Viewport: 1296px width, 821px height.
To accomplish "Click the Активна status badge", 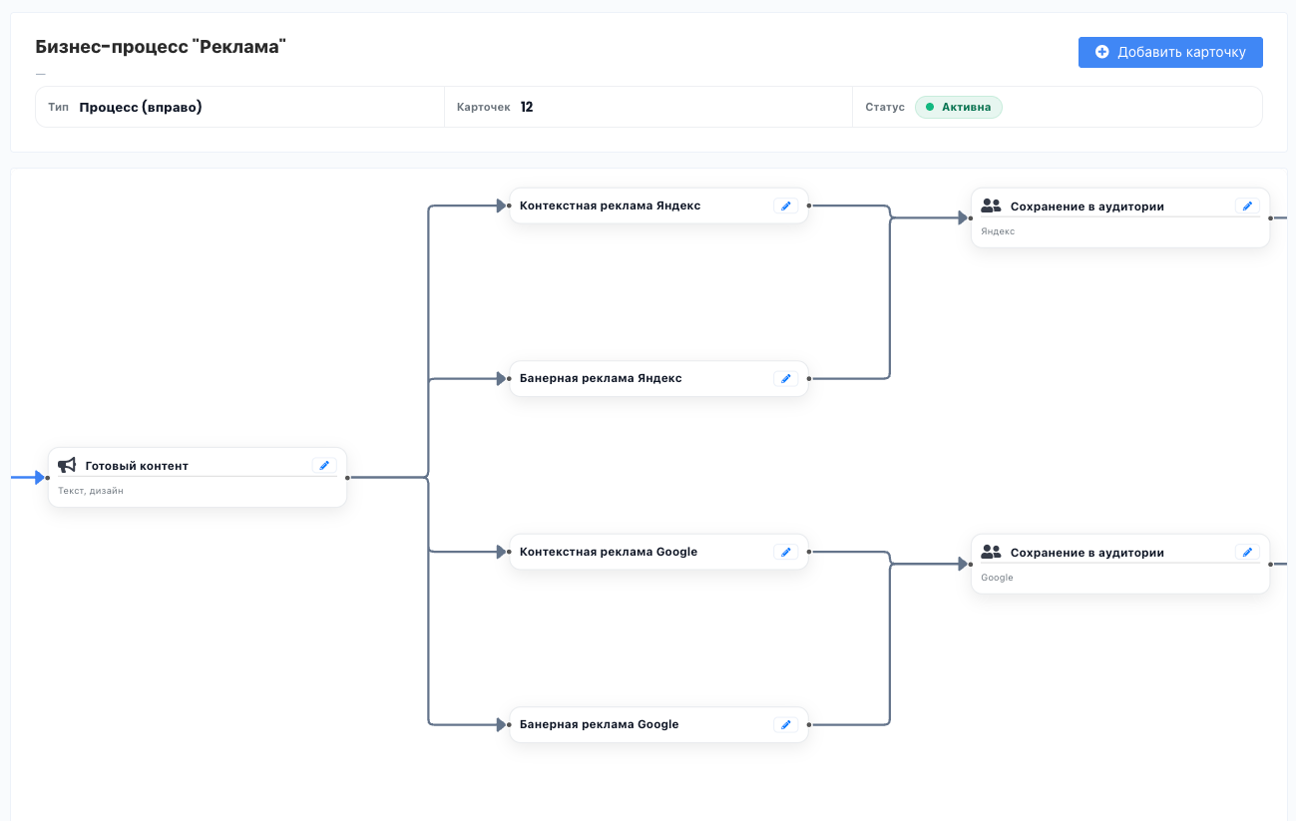I will pyautogui.click(x=959, y=107).
